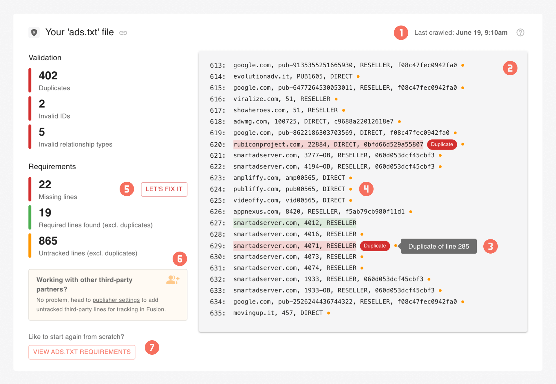Screen dimensions: 556x384
Task: Open VIEW ADS.TXT REQUIREMENTS
Action: pos(82,352)
